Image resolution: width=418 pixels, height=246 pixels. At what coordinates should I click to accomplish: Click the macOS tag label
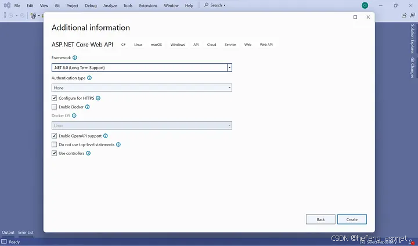[x=157, y=45]
